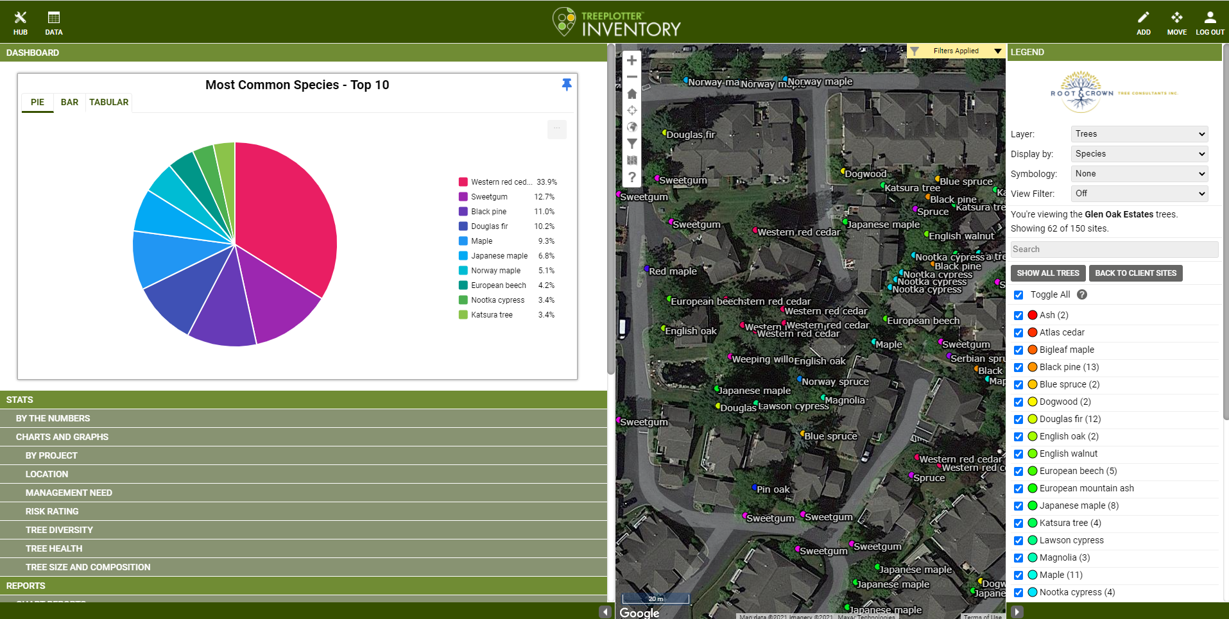Open the TREE DIVERSITY charts item

click(x=304, y=530)
